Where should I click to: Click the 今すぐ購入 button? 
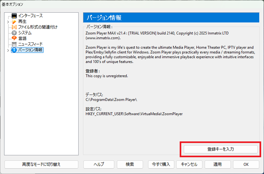pyautogui.click(x=161, y=164)
